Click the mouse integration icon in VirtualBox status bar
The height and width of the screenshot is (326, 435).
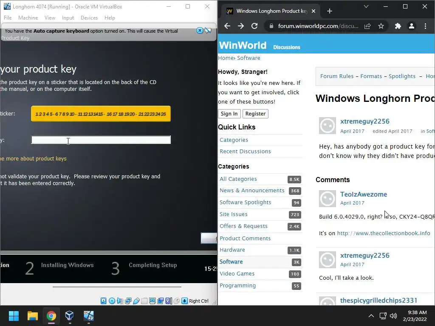pos(176,301)
